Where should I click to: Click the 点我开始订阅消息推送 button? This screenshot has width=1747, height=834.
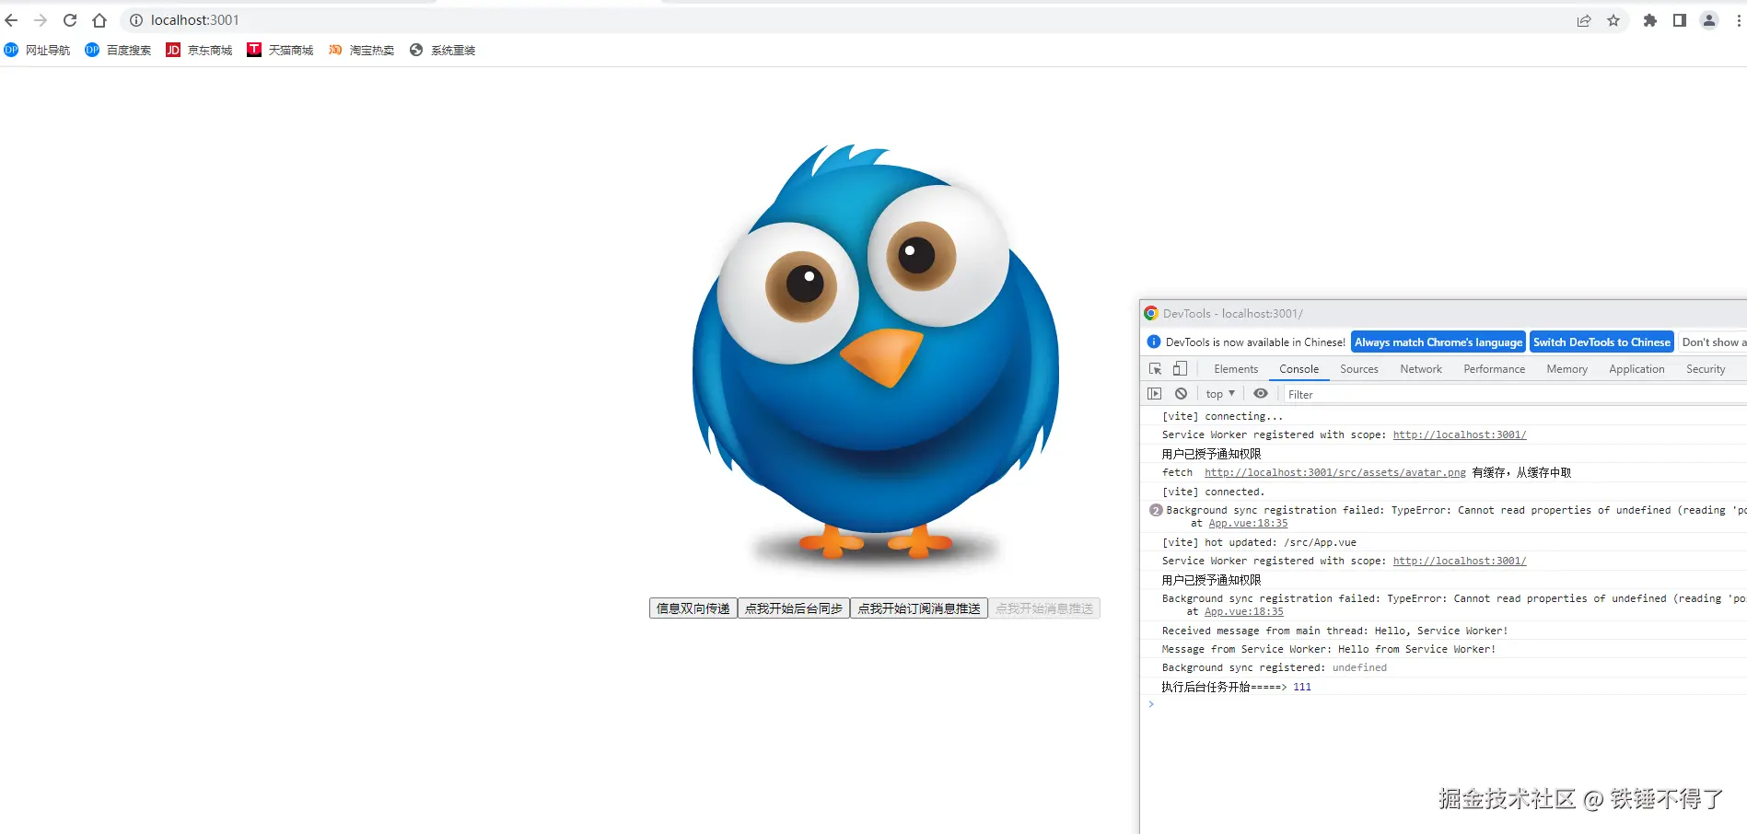[x=919, y=608]
